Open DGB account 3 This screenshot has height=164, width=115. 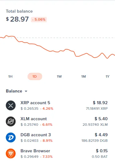click(x=57, y=137)
